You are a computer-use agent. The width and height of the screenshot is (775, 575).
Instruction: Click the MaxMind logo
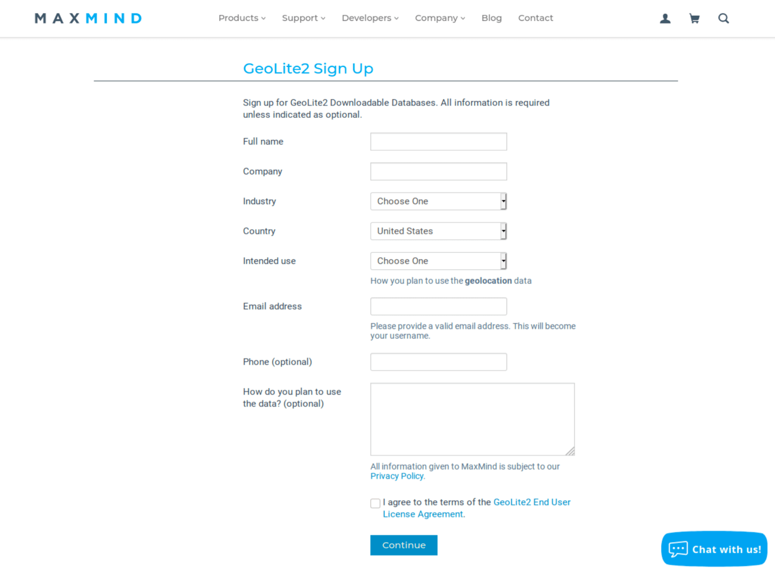coord(88,18)
